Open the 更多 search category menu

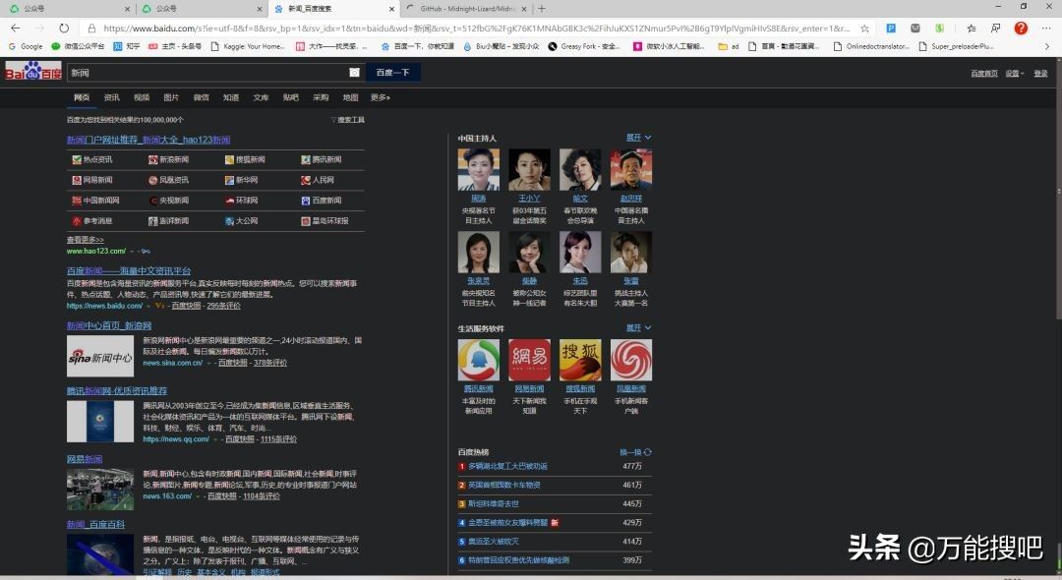(x=380, y=97)
